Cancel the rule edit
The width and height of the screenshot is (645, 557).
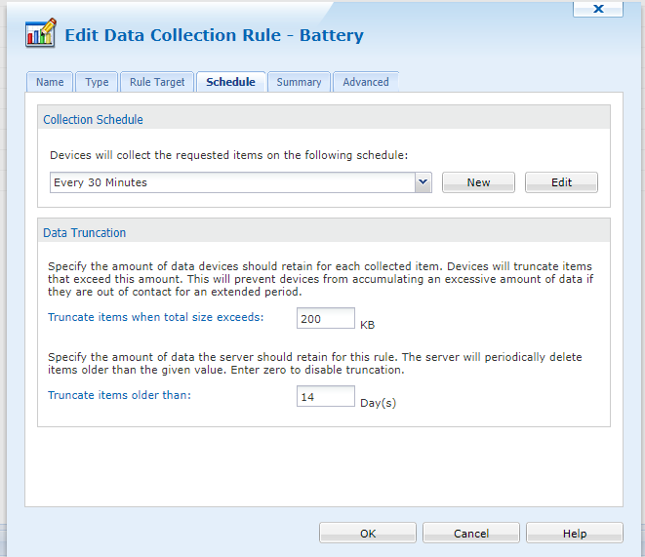point(471,534)
